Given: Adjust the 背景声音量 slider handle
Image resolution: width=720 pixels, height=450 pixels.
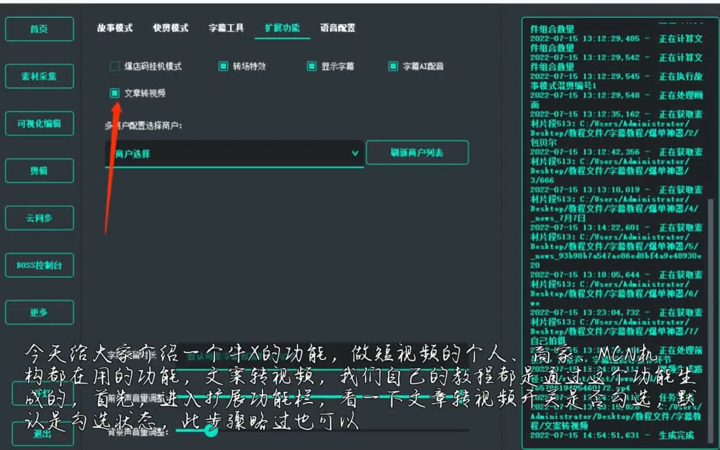Looking at the screenshot, I should coord(211,430).
